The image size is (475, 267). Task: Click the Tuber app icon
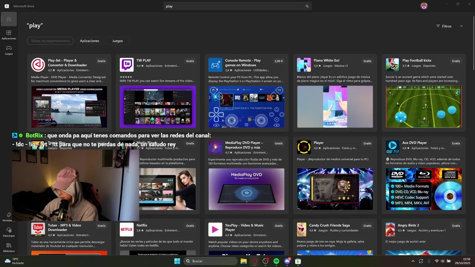click(38, 230)
